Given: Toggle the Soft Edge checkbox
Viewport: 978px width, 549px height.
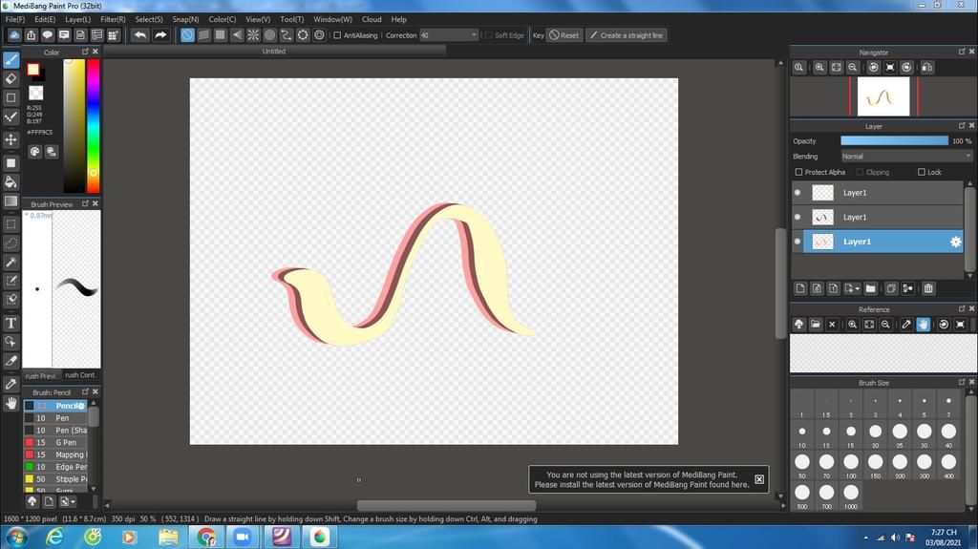Looking at the screenshot, I should coord(489,35).
